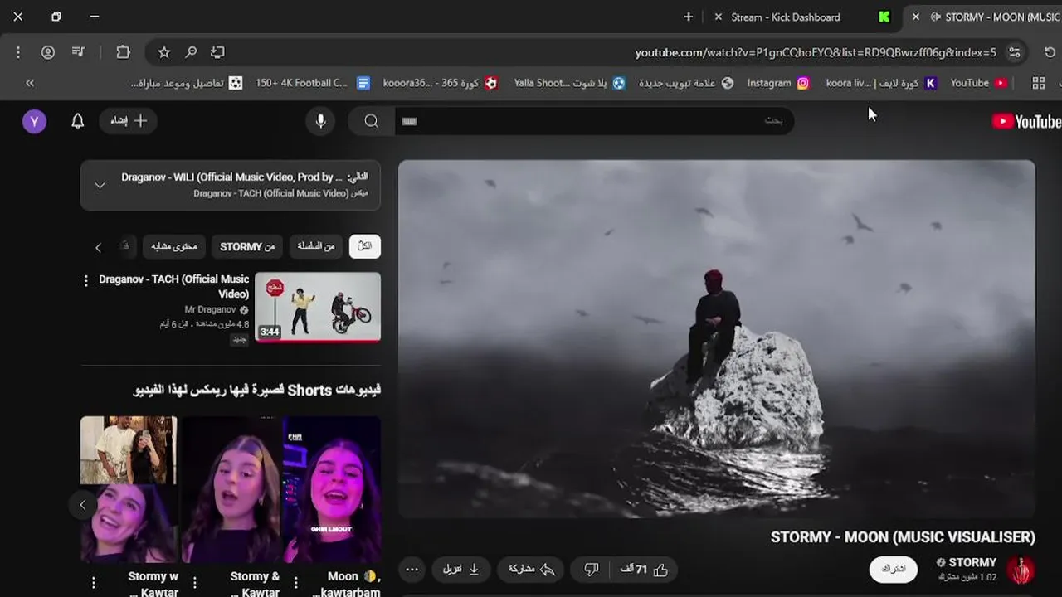Open the 'Stormy w Kawtar' Short thumbnail
Viewport: 1062px width, 597px height.
tap(129, 489)
